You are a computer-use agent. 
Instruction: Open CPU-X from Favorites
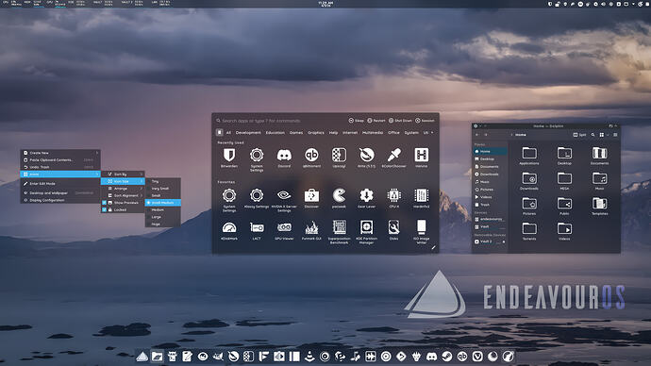pyautogui.click(x=393, y=198)
